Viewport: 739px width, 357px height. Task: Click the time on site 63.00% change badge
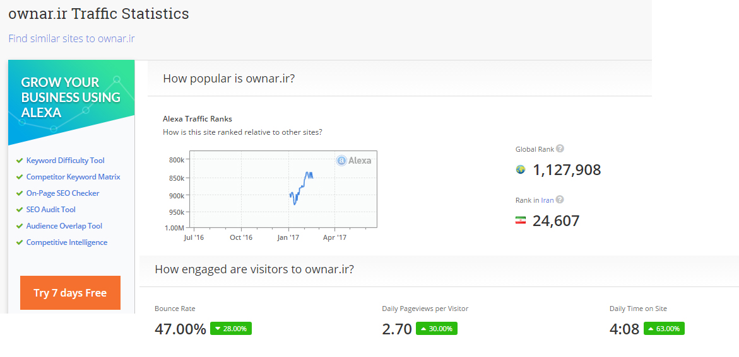tap(664, 328)
